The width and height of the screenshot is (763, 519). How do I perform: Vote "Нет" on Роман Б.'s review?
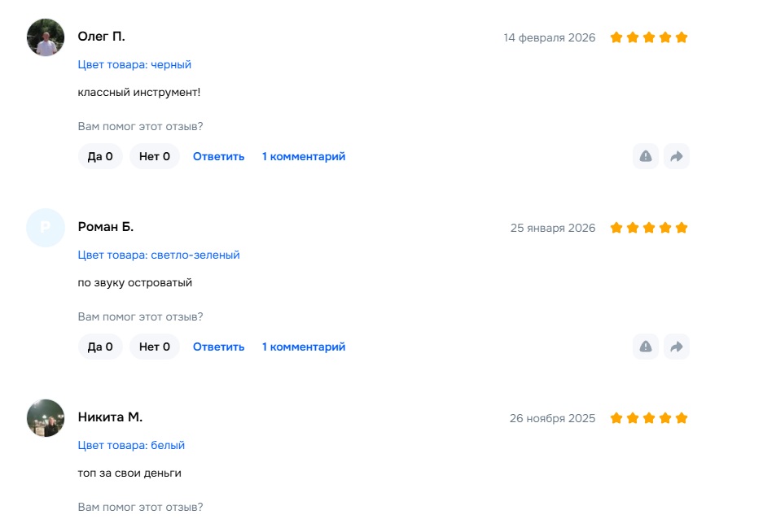click(x=155, y=347)
